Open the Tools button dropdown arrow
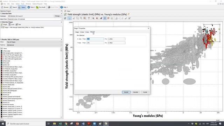Screen dimensions: 224x126 pyautogui.click(x=35, y=7)
